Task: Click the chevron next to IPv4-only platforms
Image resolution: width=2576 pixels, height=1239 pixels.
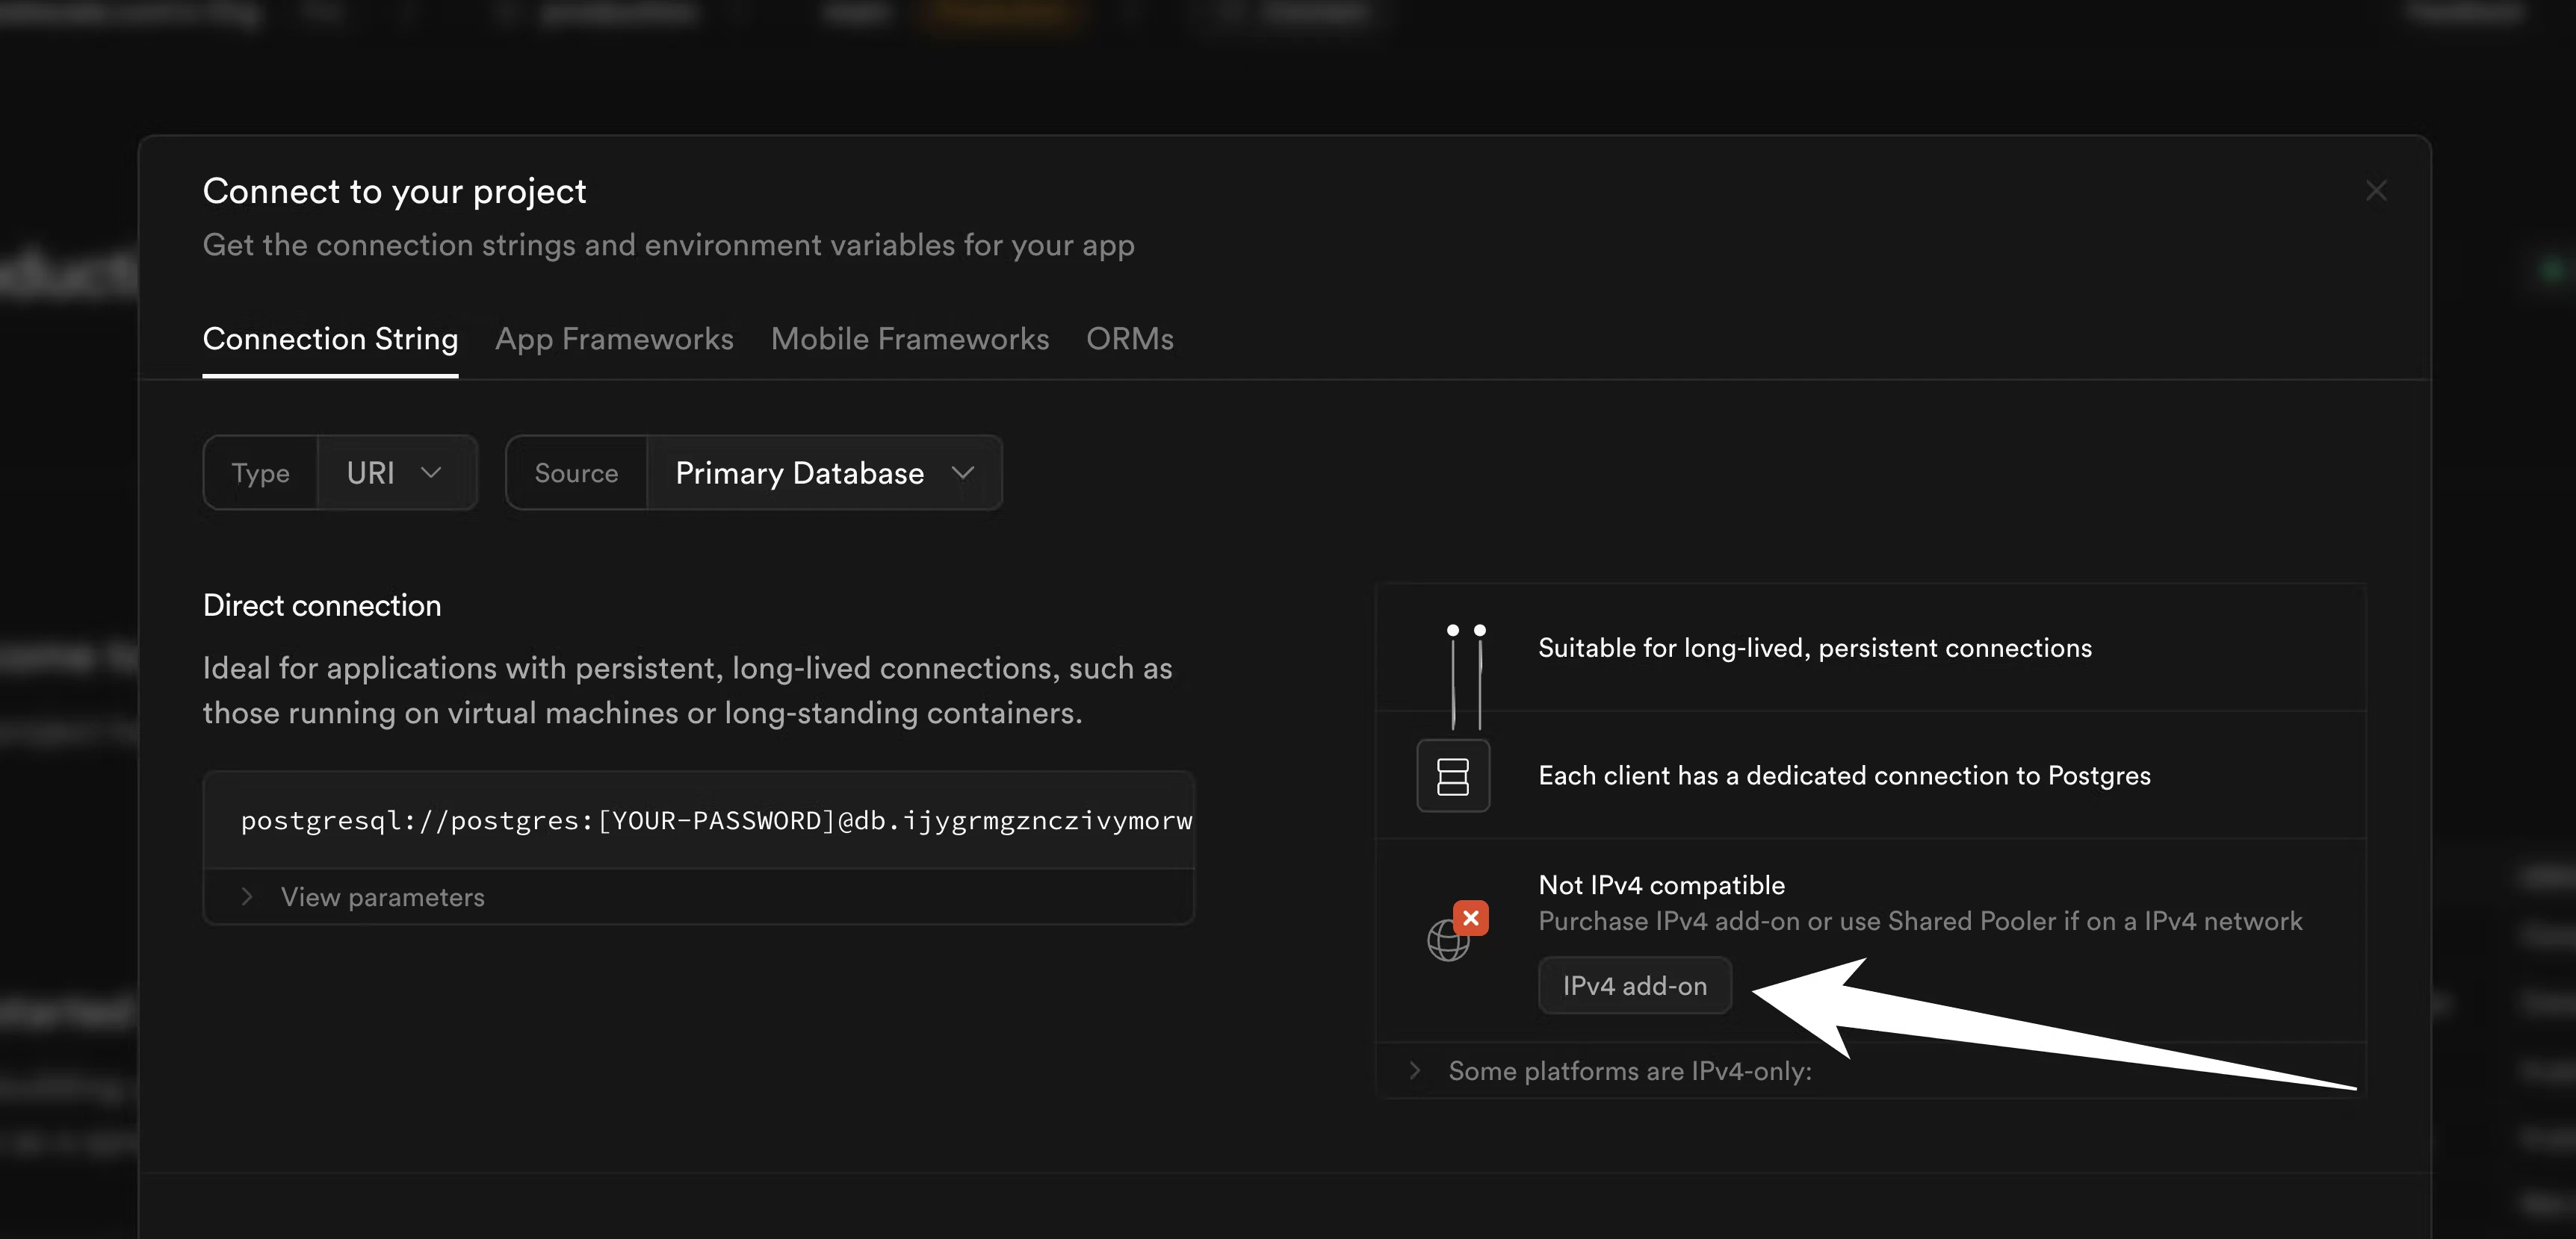Action: pyautogui.click(x=1414, y=1070)
